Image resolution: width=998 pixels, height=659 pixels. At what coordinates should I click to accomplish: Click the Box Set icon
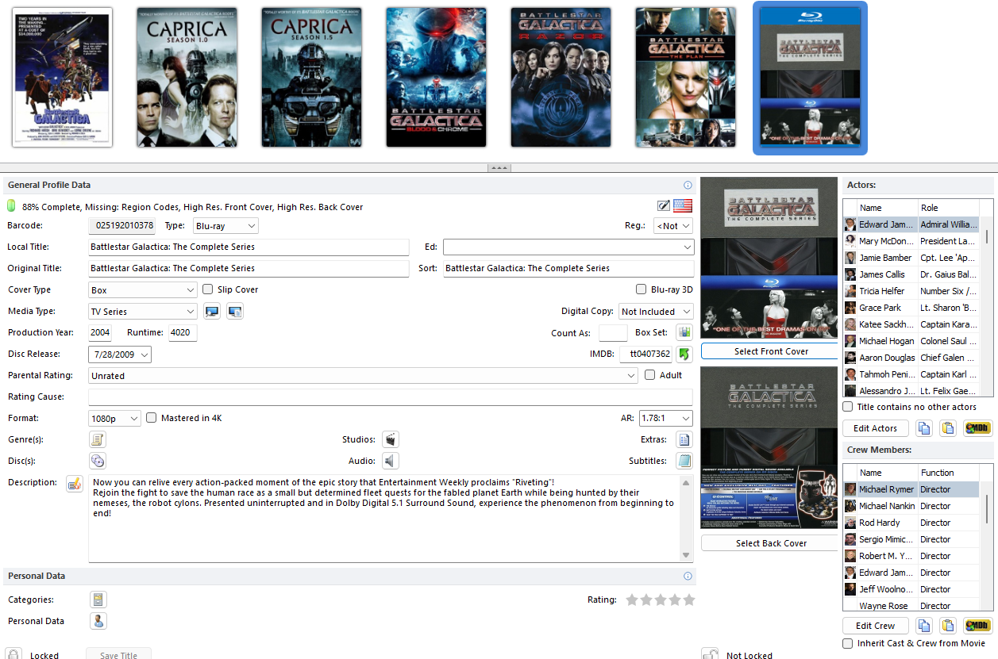(x=684, y=332)
